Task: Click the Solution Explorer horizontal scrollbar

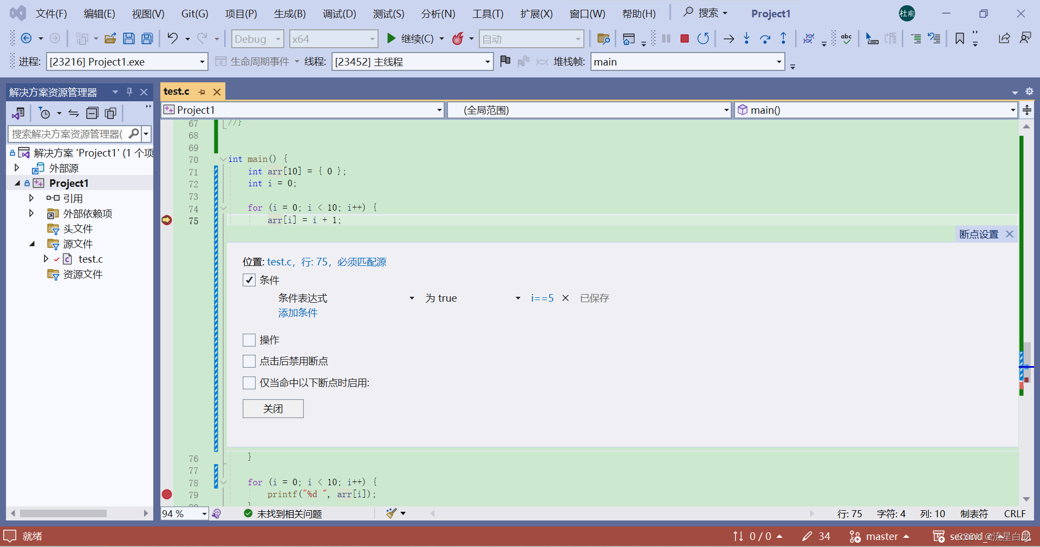Action: (63, 513)
